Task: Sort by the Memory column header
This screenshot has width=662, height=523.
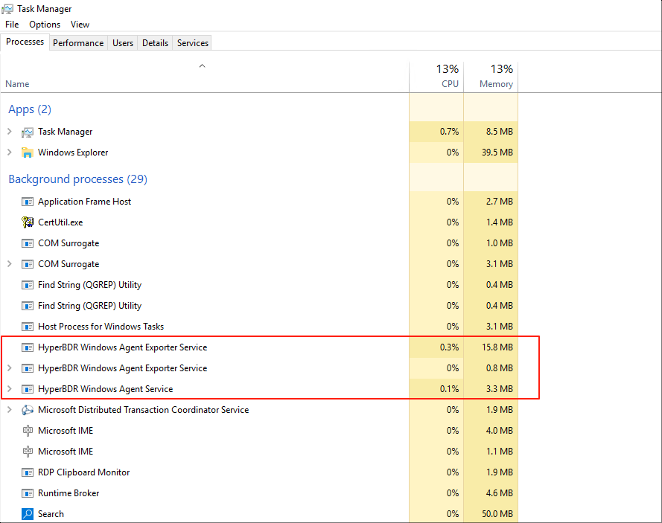Action: tap(491, 77)
